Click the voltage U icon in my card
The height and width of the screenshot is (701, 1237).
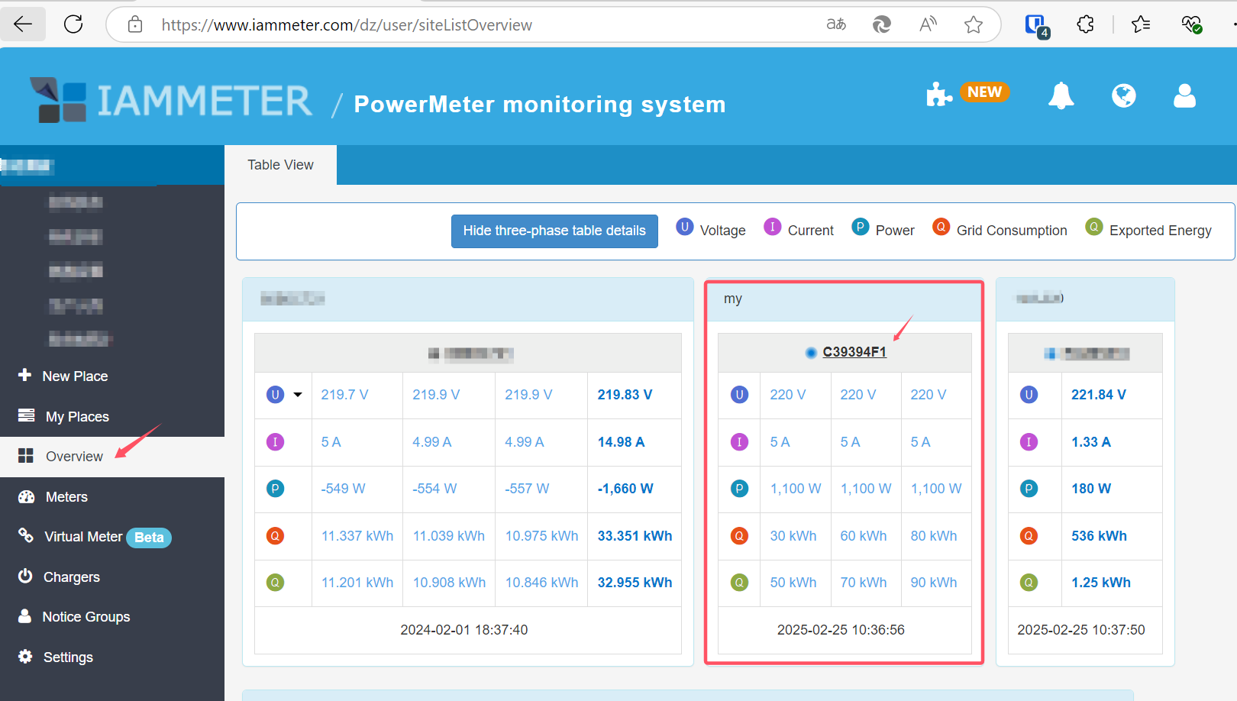739,395
